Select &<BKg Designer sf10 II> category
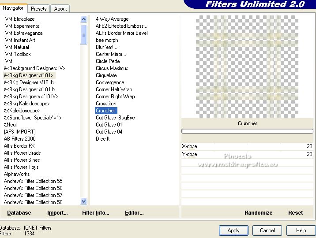The width and height of the screenshot is (316, 238). coord(29,82)
